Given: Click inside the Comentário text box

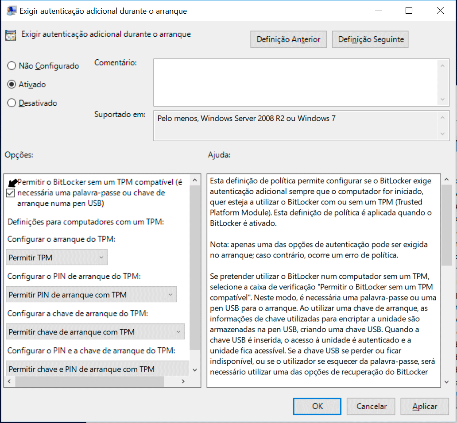Looking at the screenshot, I should 295,82.
